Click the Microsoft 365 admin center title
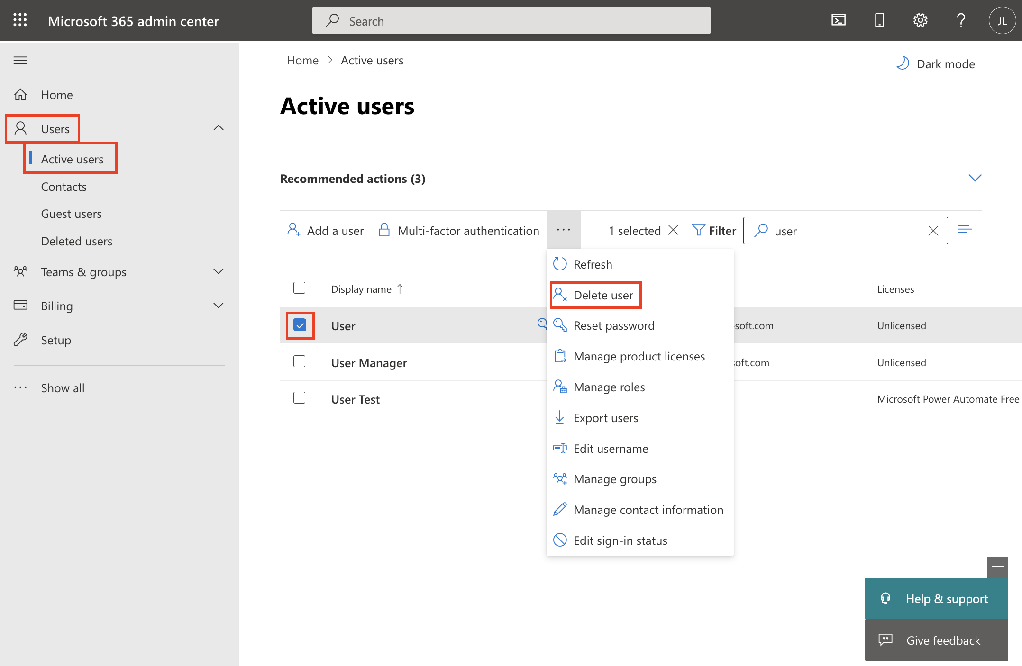This screenshot has height=666, width=1022. pos(133,21)
